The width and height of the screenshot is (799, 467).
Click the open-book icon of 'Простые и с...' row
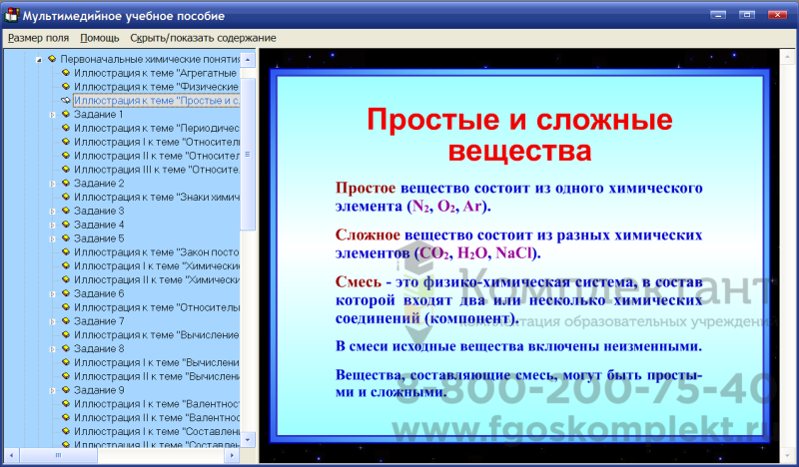(x=66, y=101)
